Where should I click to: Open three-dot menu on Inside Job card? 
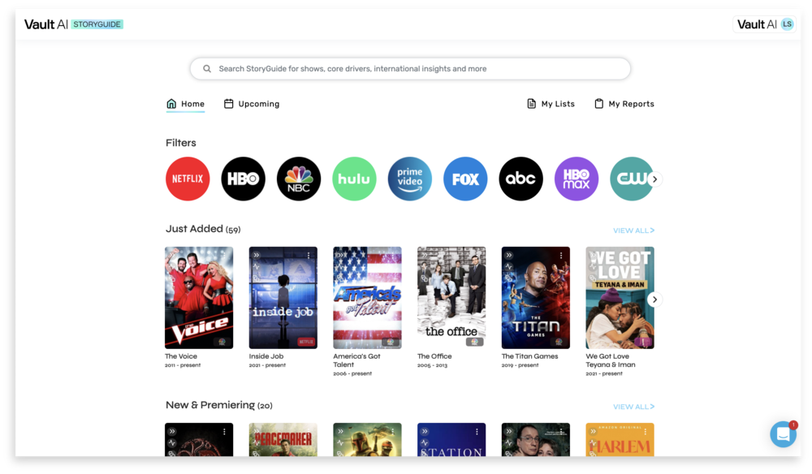[309, 255]
